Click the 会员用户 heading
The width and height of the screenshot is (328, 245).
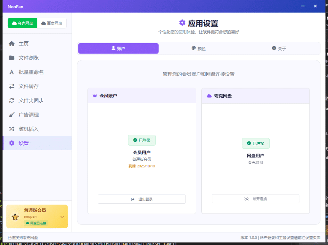tap(142, 152)
